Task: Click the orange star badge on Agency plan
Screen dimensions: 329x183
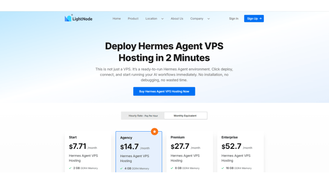Action: point(155,132)
